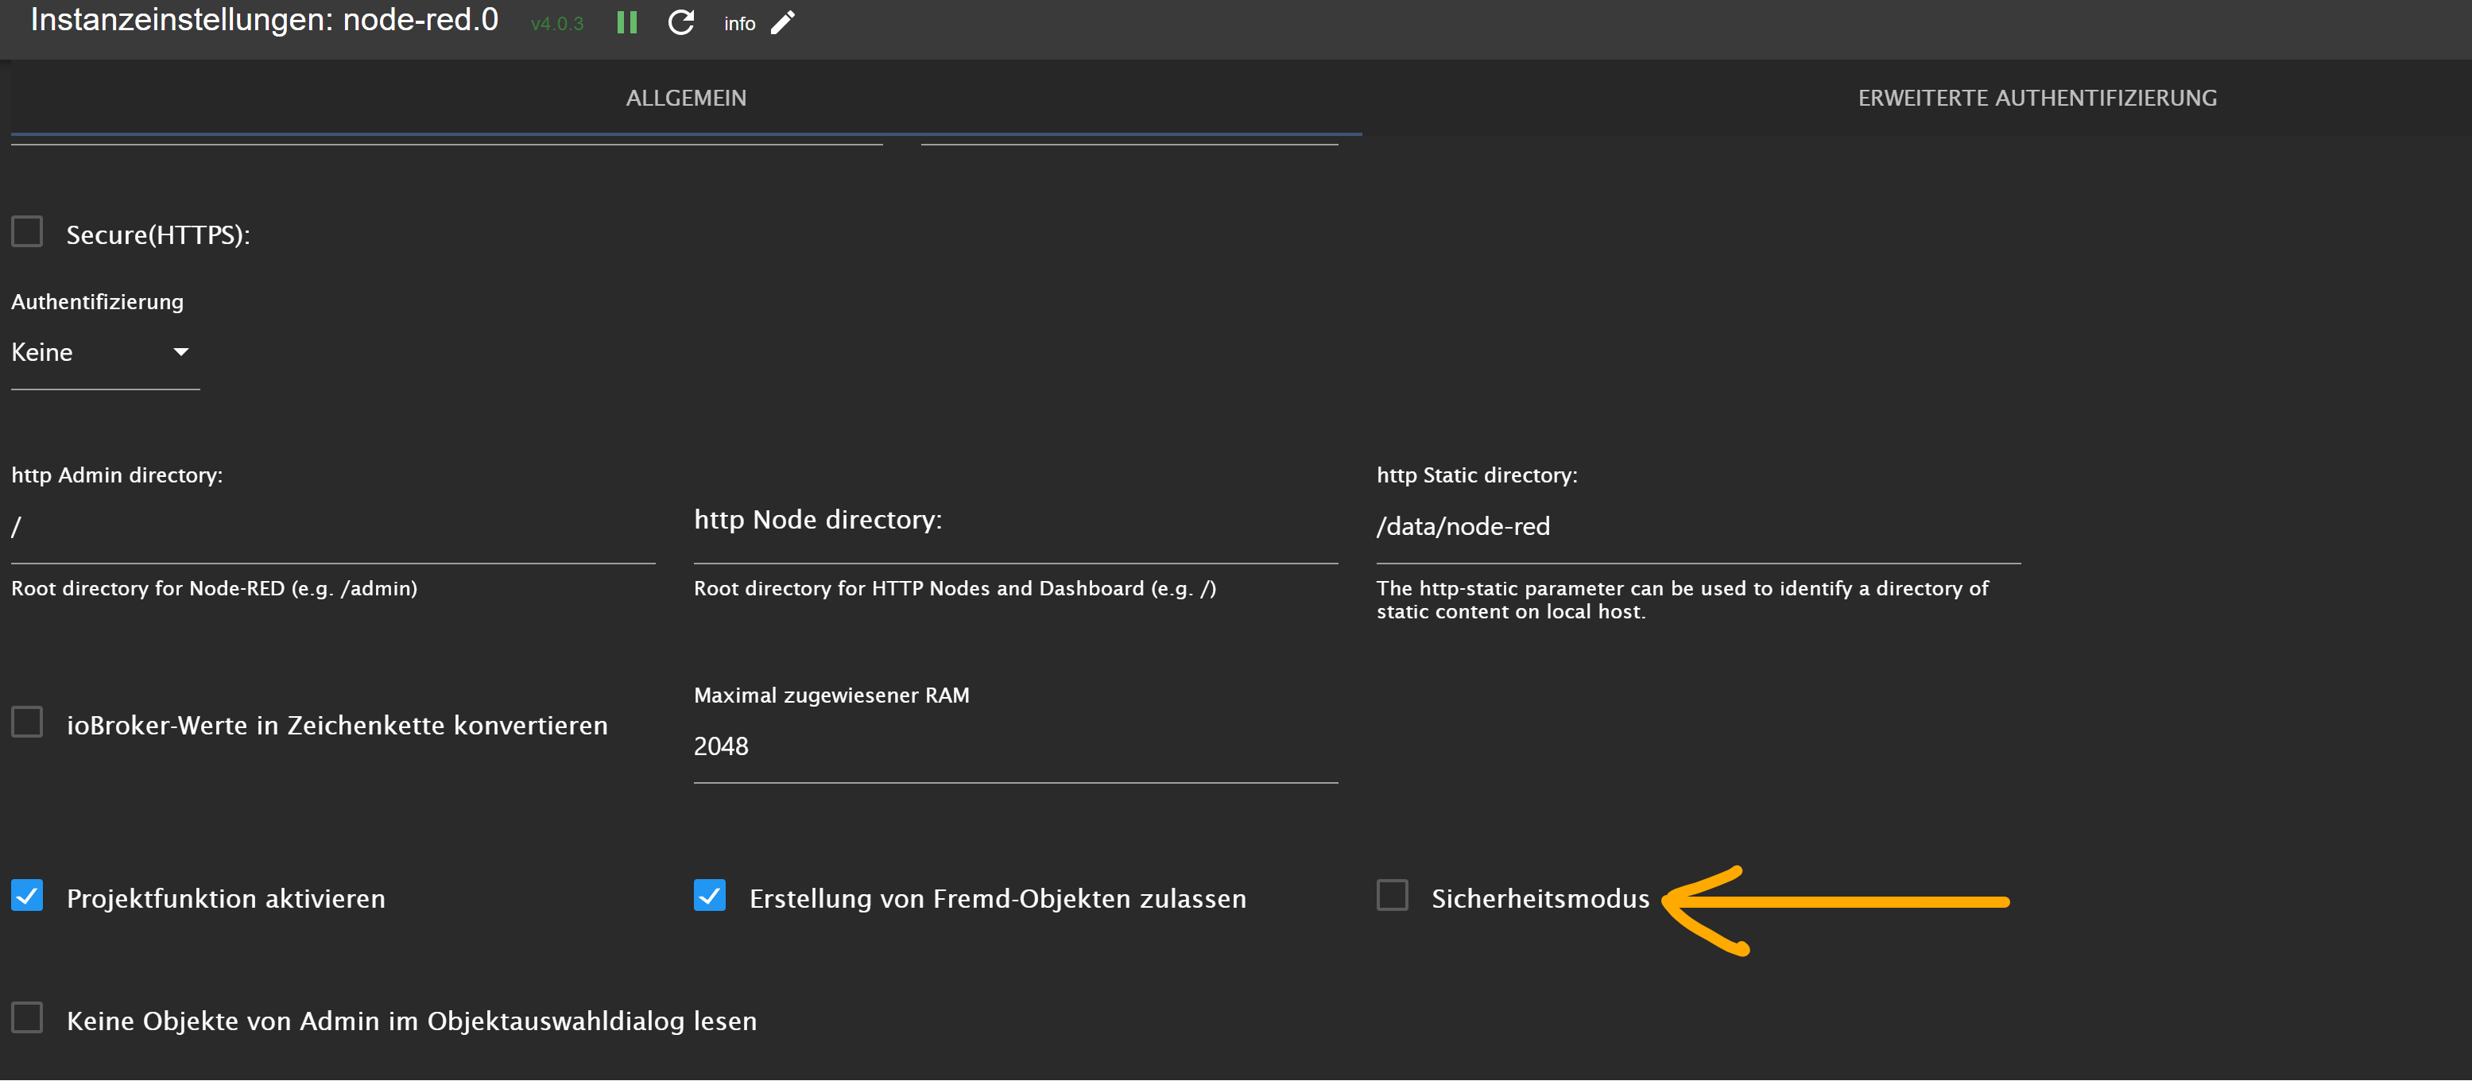Enable the Secure(HTTPS) checkbox
2472x1081 pixels.
point(27,231)
